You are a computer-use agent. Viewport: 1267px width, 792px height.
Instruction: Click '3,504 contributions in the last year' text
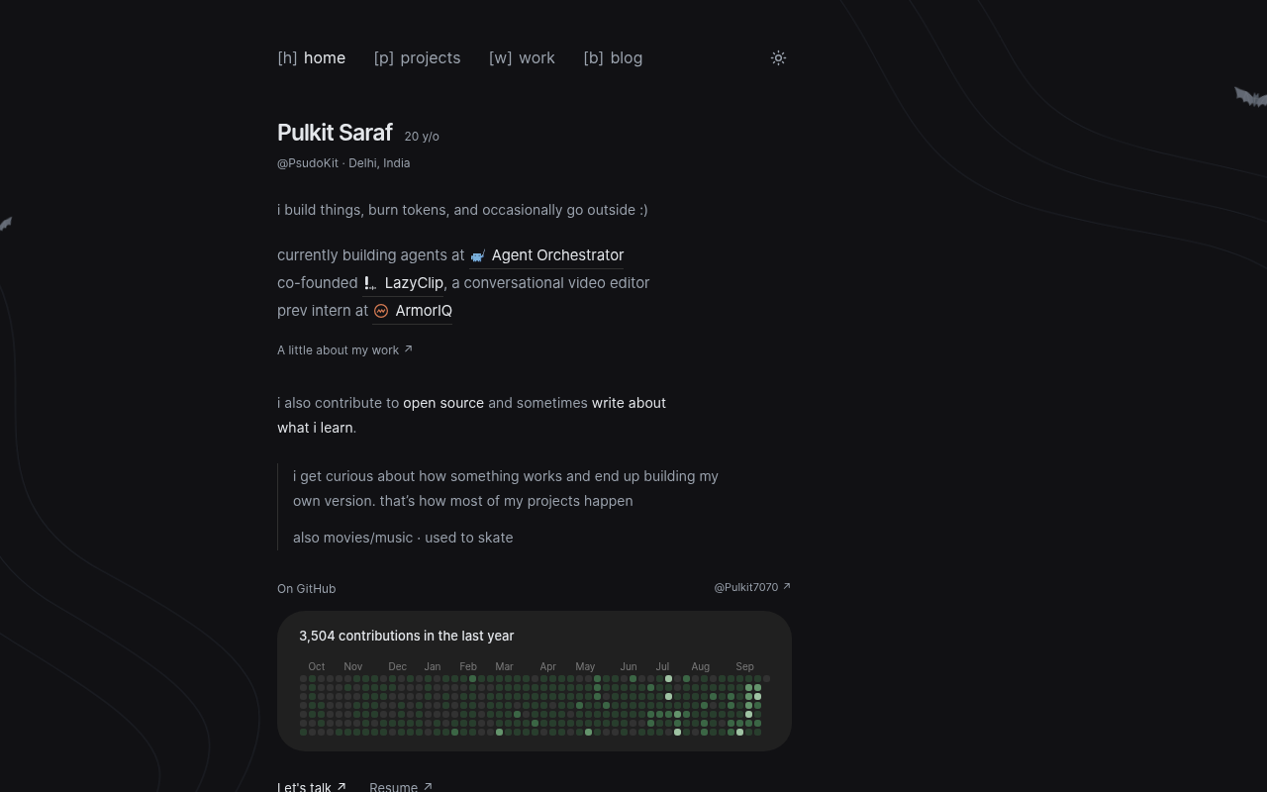pos(407,636)
